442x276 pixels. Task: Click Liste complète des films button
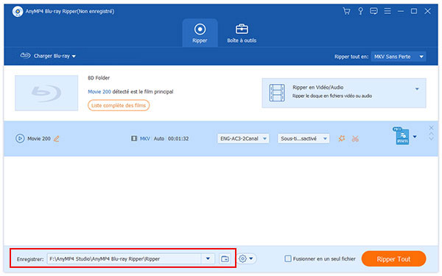(119, 105)
